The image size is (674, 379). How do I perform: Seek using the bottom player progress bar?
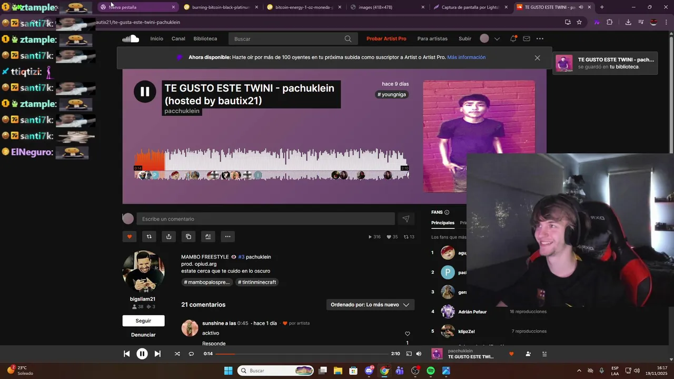pyautogui.click(x=302, y=354)
